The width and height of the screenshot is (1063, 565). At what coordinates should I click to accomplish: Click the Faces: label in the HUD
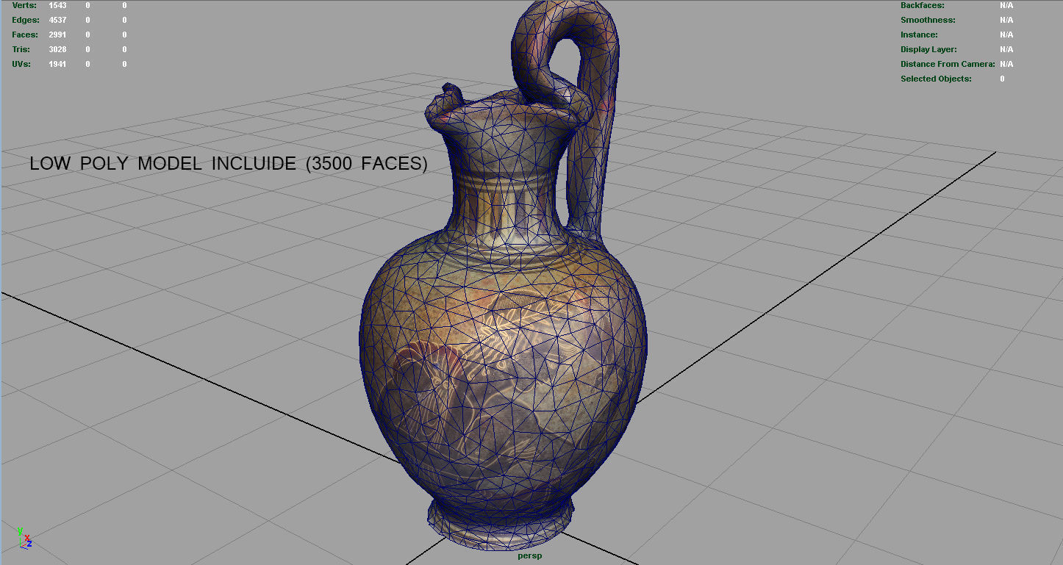click(x=25, y=35)
